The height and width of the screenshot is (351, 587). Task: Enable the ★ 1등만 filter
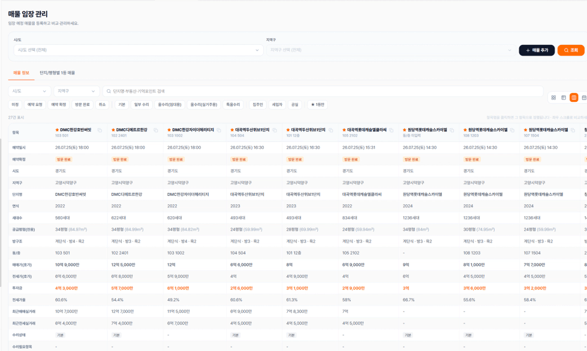[317, 105]
